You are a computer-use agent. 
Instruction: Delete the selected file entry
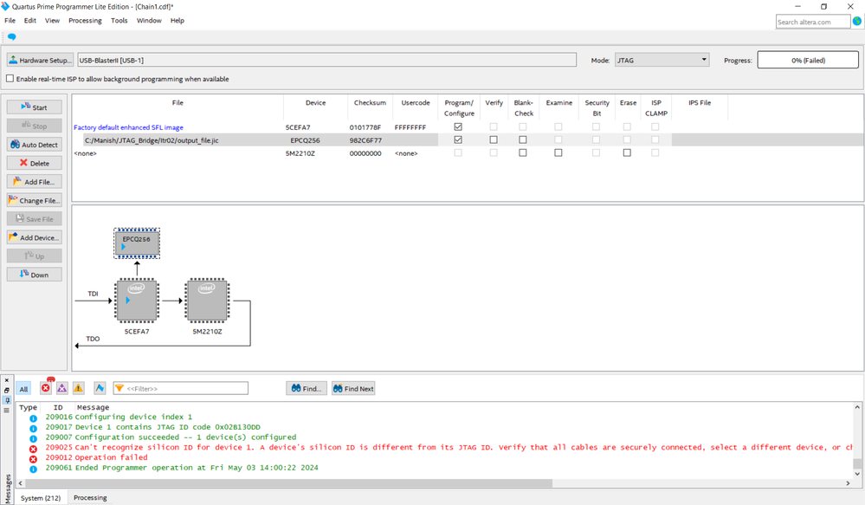[x=35, y=164]
